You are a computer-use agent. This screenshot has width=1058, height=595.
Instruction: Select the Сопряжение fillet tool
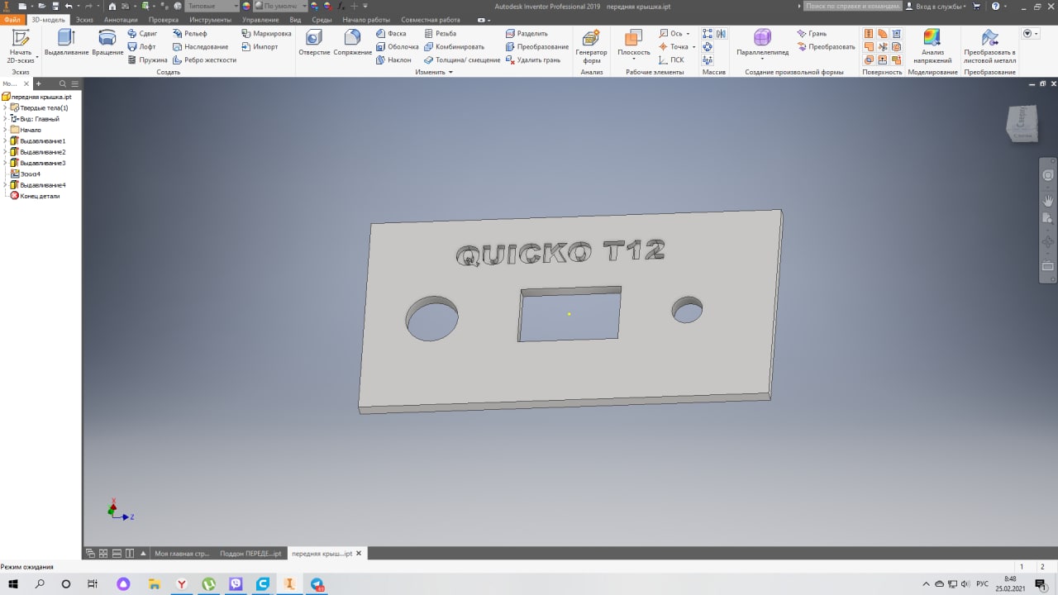click(x=353, y=43)
